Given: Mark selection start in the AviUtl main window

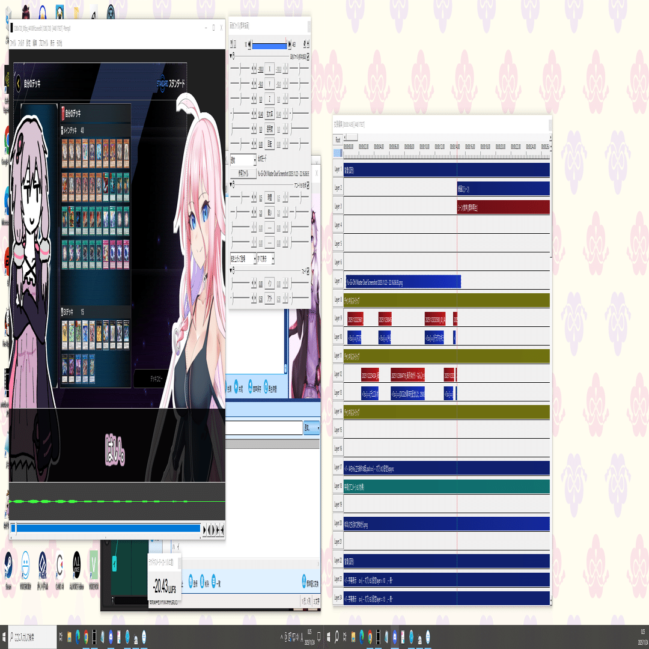Looking at the screenshot, I should coord(218,529).
